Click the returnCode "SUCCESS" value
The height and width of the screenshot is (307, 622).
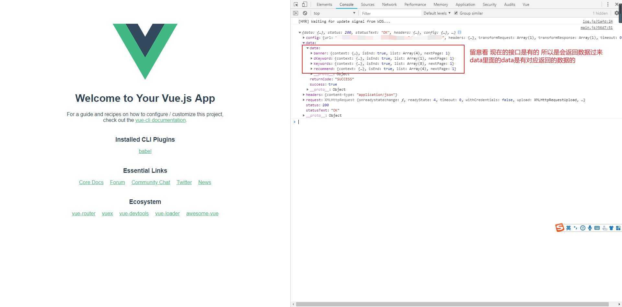(x=344, y=79)
